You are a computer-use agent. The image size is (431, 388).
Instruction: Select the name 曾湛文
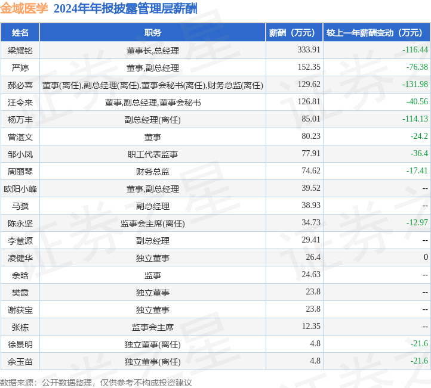[20, 137]
